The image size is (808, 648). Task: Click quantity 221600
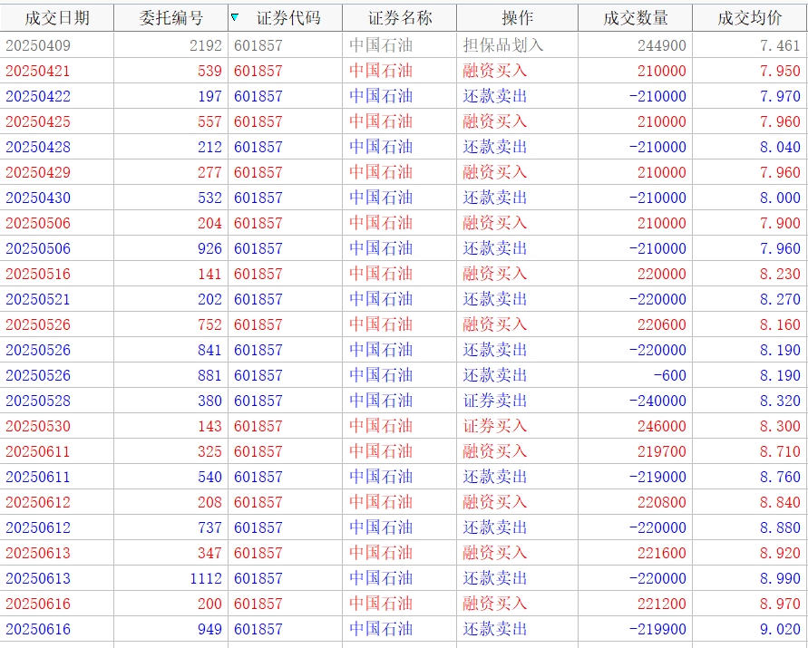tap(662, 553)
